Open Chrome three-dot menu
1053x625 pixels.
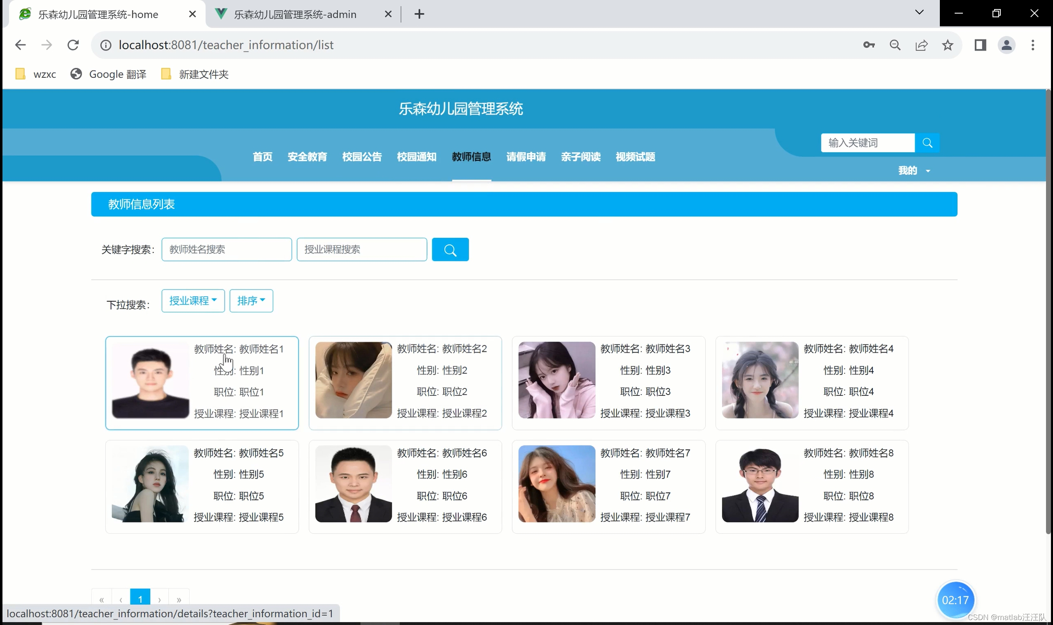(1032, 45)
